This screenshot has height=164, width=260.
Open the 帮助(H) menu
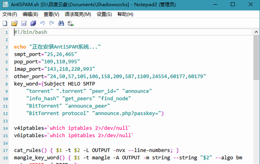(x=125, y=15)
